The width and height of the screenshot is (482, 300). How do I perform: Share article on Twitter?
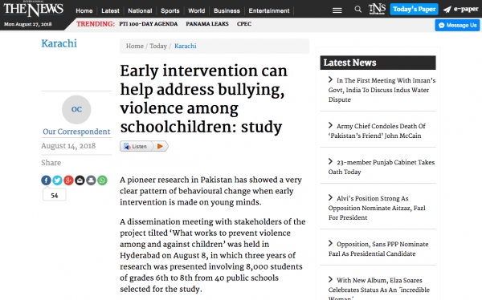pyautogui.click(x=57, y=180)
